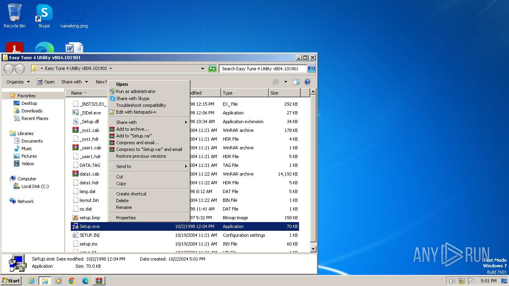Click the network tray icon
This screenshot has width=509, height=286.
[462, 281]
